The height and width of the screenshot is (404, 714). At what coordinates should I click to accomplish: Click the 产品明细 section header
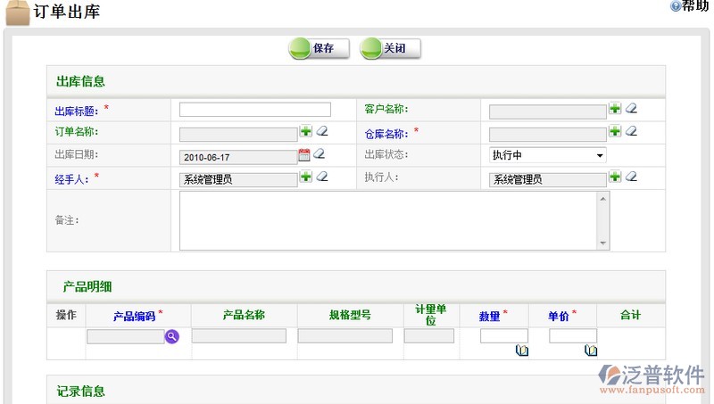(87, 286)
